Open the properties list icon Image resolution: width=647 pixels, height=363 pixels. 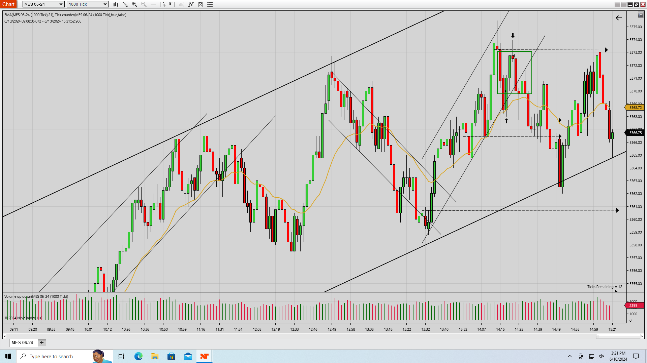tap(210, 4)
